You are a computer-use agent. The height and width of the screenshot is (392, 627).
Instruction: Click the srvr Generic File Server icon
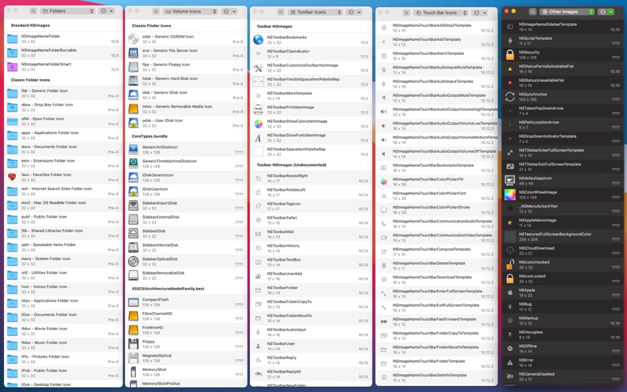click(133, 53)
